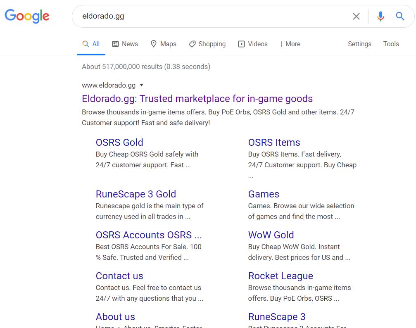This screenshot has height=328, width=416.
Task: Open the More search categories menu
Action: [290, 44]
